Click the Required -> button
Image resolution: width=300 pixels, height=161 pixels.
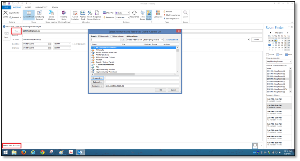point(97,78)
